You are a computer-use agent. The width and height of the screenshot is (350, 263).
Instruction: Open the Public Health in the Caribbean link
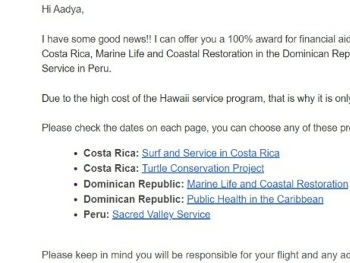(255, 199)
